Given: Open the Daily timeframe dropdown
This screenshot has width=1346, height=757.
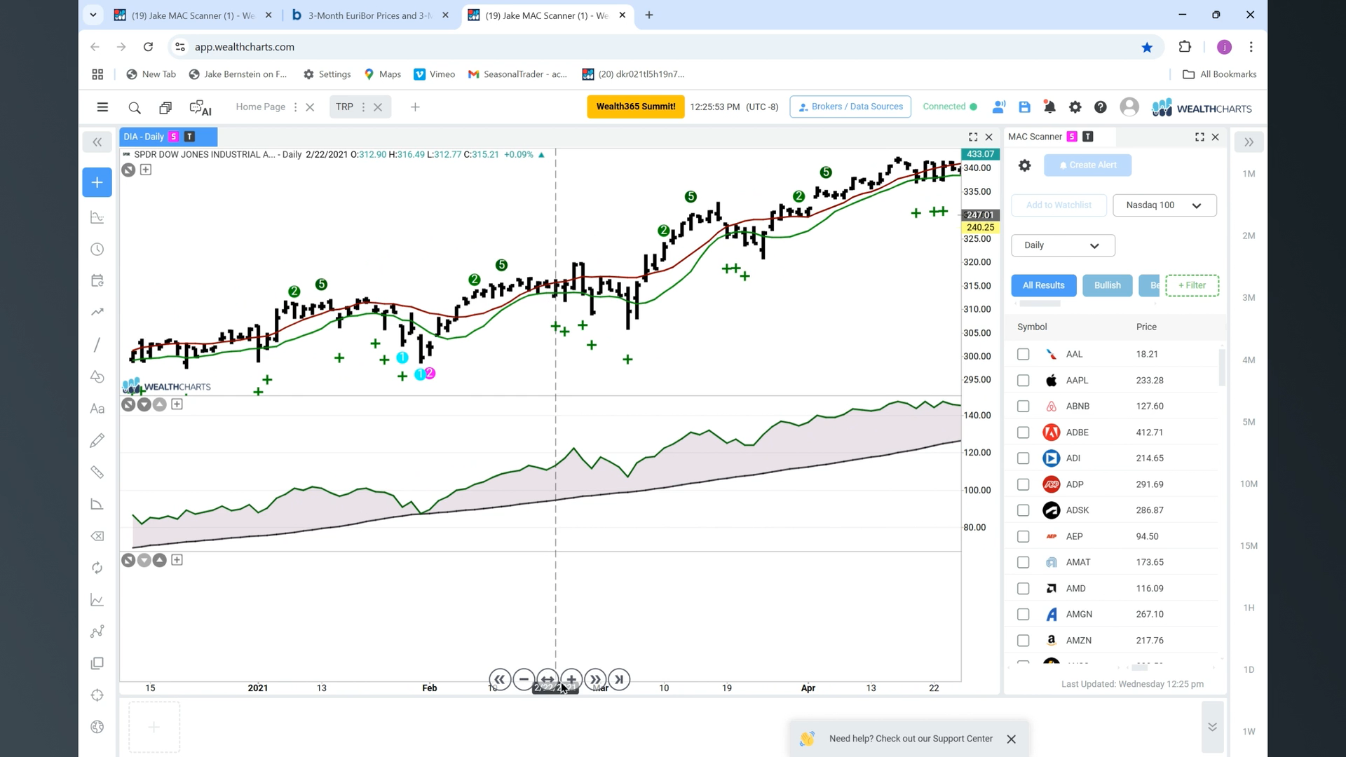Looking at the screenshot, I should pyautogui.click(x=1063, y=245).
